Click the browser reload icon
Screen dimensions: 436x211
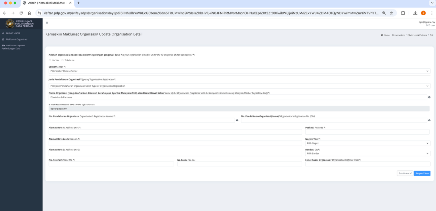21,13
